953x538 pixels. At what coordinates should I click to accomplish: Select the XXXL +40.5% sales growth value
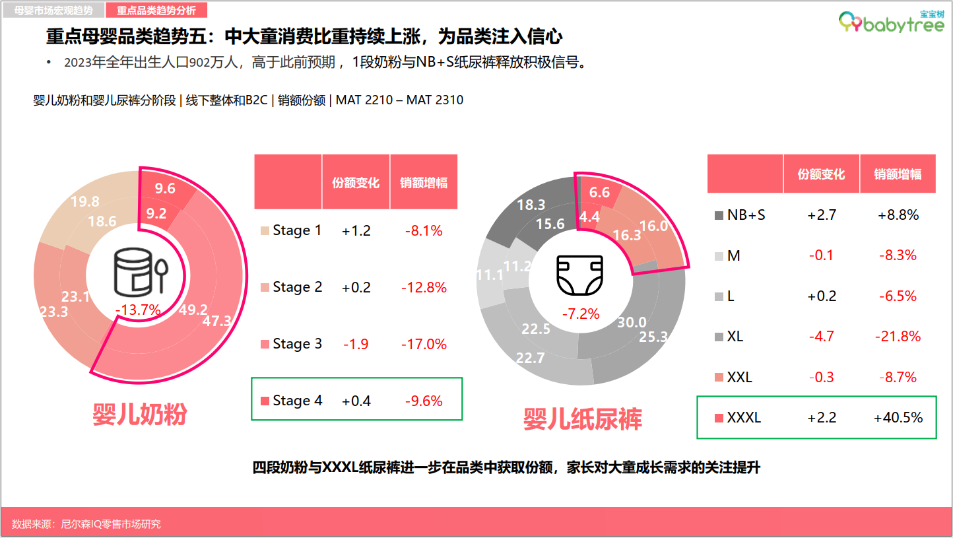tap(898, 418)
